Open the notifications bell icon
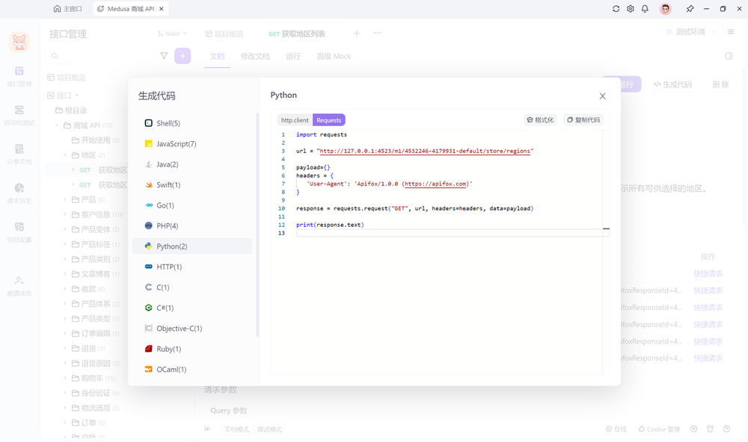748x442 pixels. [643, 8]
